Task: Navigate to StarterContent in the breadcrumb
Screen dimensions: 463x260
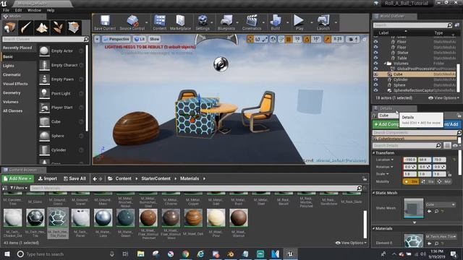Action: click(x=156, y=178)
